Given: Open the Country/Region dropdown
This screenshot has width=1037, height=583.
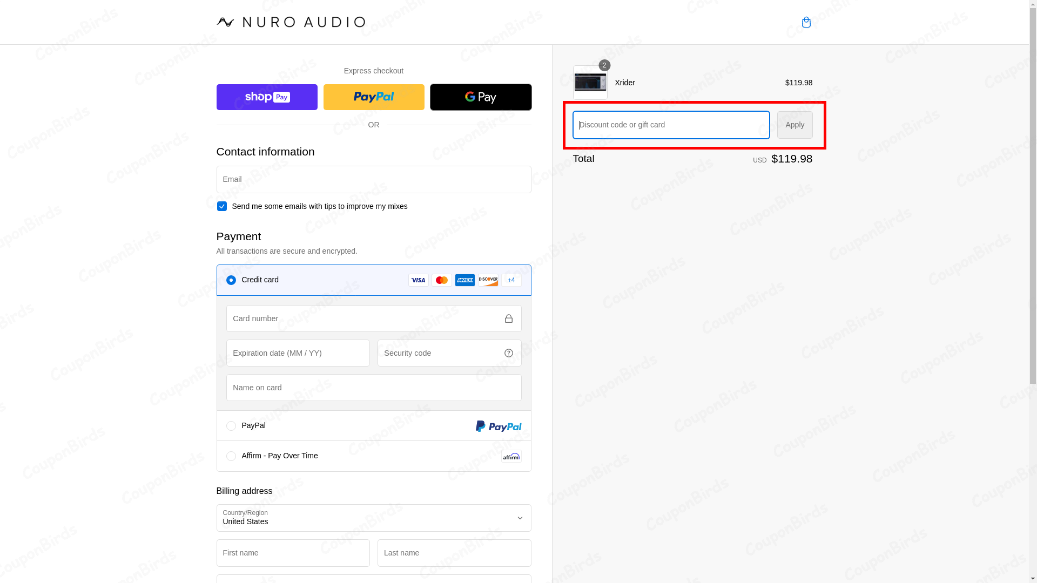Looking at the screenshot, I should [x=373, y=518].
